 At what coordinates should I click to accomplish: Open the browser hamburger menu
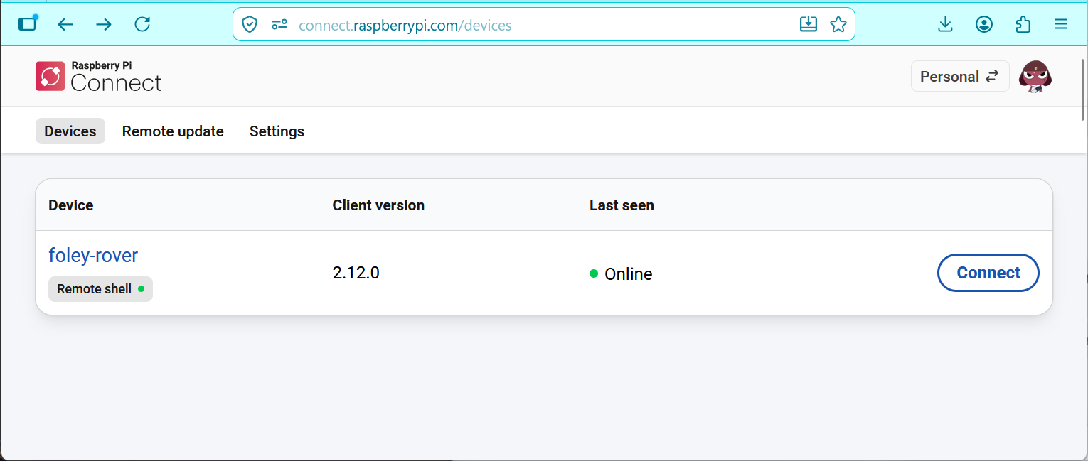[x=1061, y=25]
